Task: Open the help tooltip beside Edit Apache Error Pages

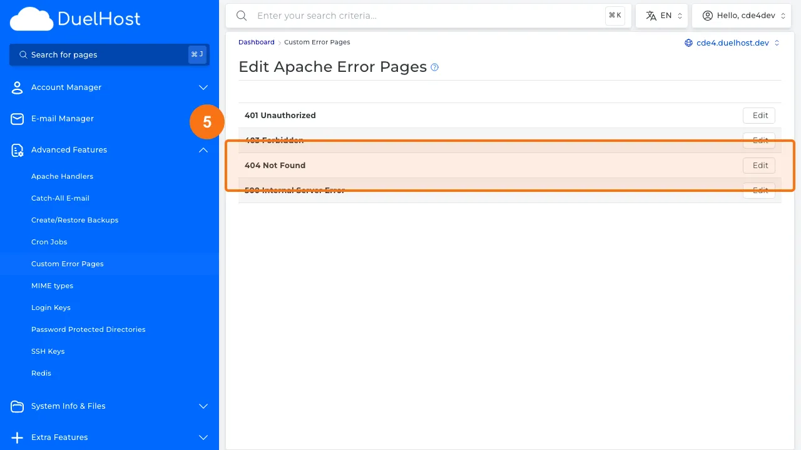Action: 434,67
